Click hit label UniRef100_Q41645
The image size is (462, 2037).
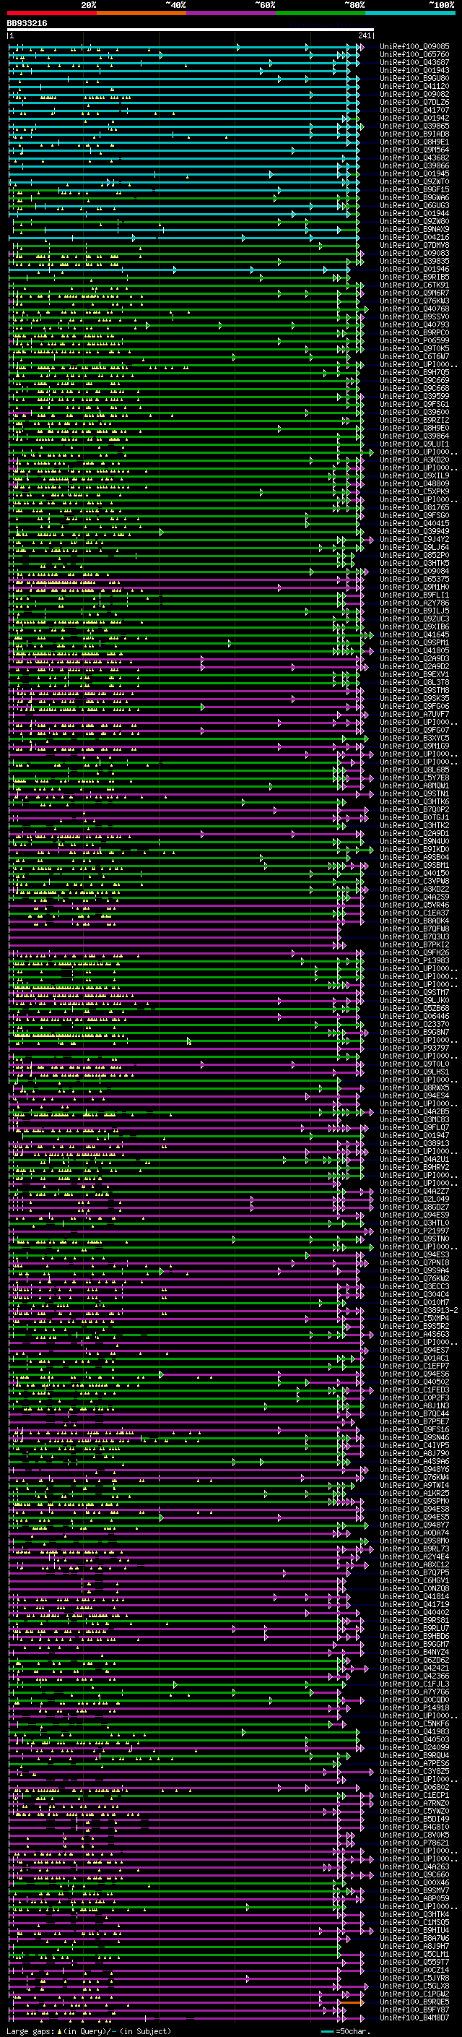(x=414, y=634)
